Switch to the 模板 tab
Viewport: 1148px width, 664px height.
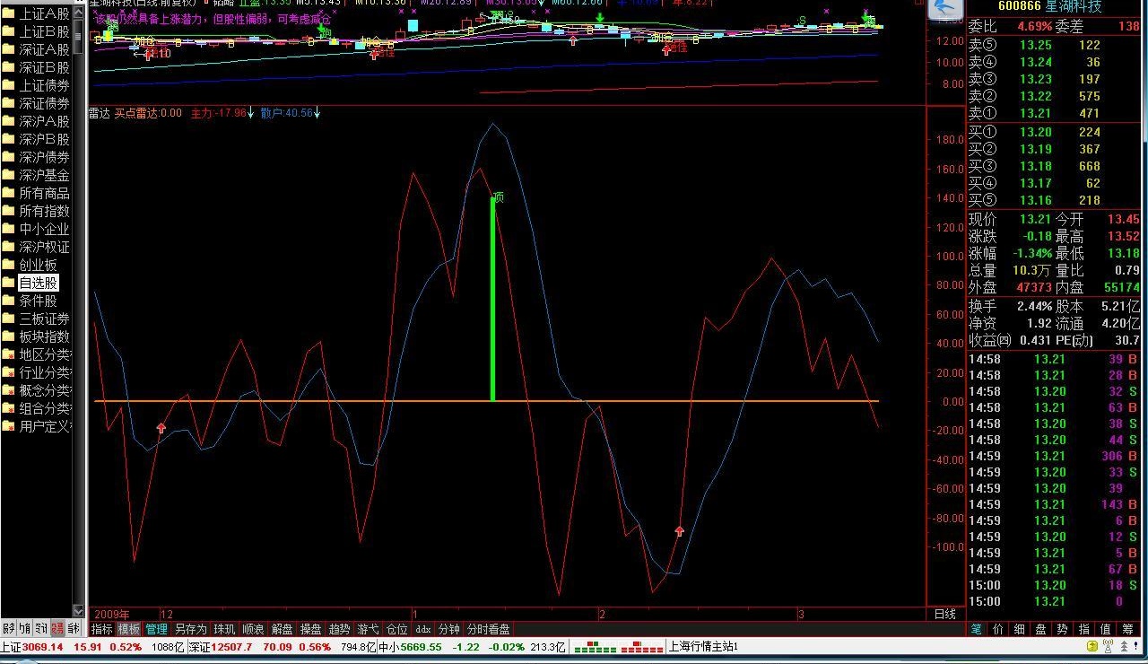pos(129,629)
